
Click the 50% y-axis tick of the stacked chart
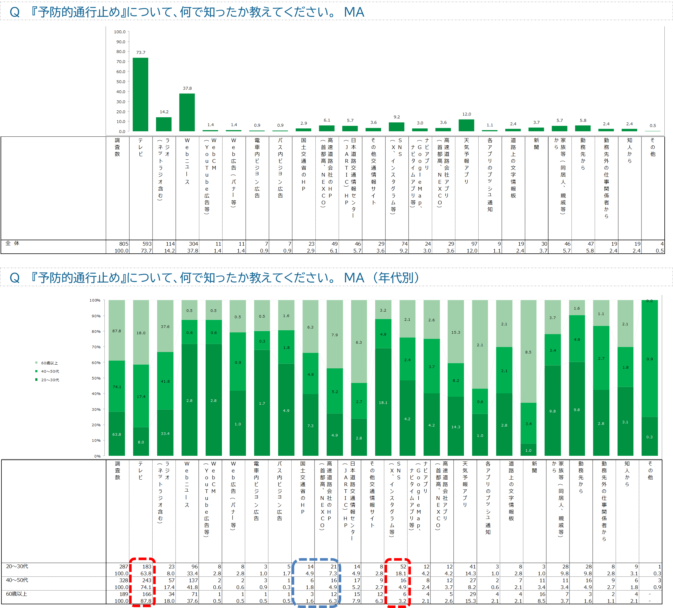(96, 378)
